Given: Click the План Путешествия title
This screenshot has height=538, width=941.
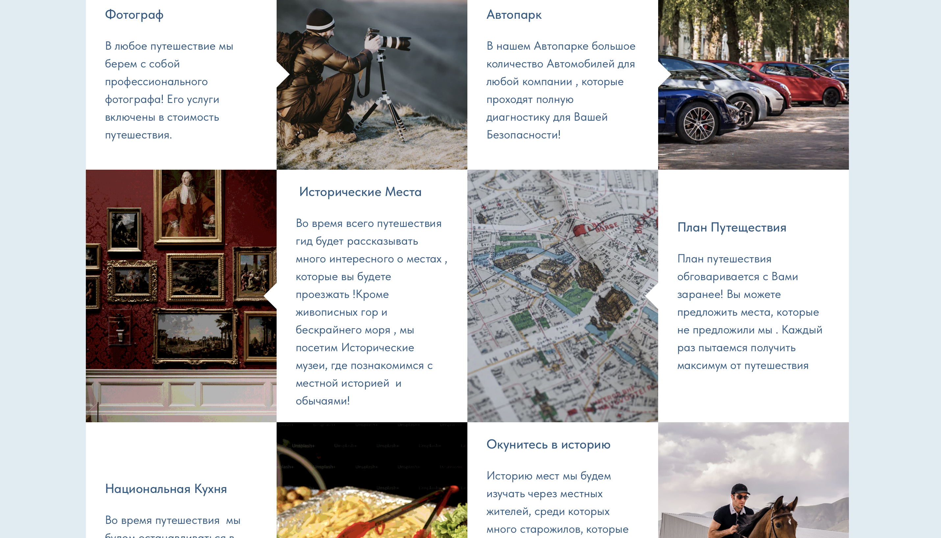Looking at the screenshot, I should 731,227.
